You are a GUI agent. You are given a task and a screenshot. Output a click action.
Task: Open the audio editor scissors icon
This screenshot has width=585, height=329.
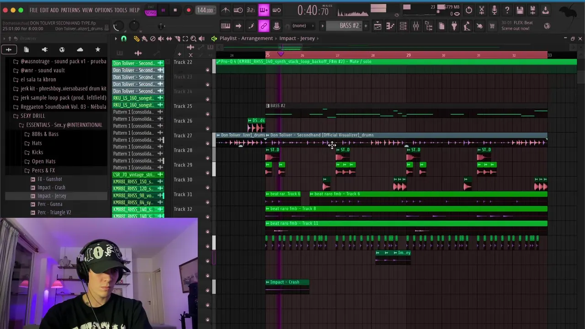click(x=482, y=10)
